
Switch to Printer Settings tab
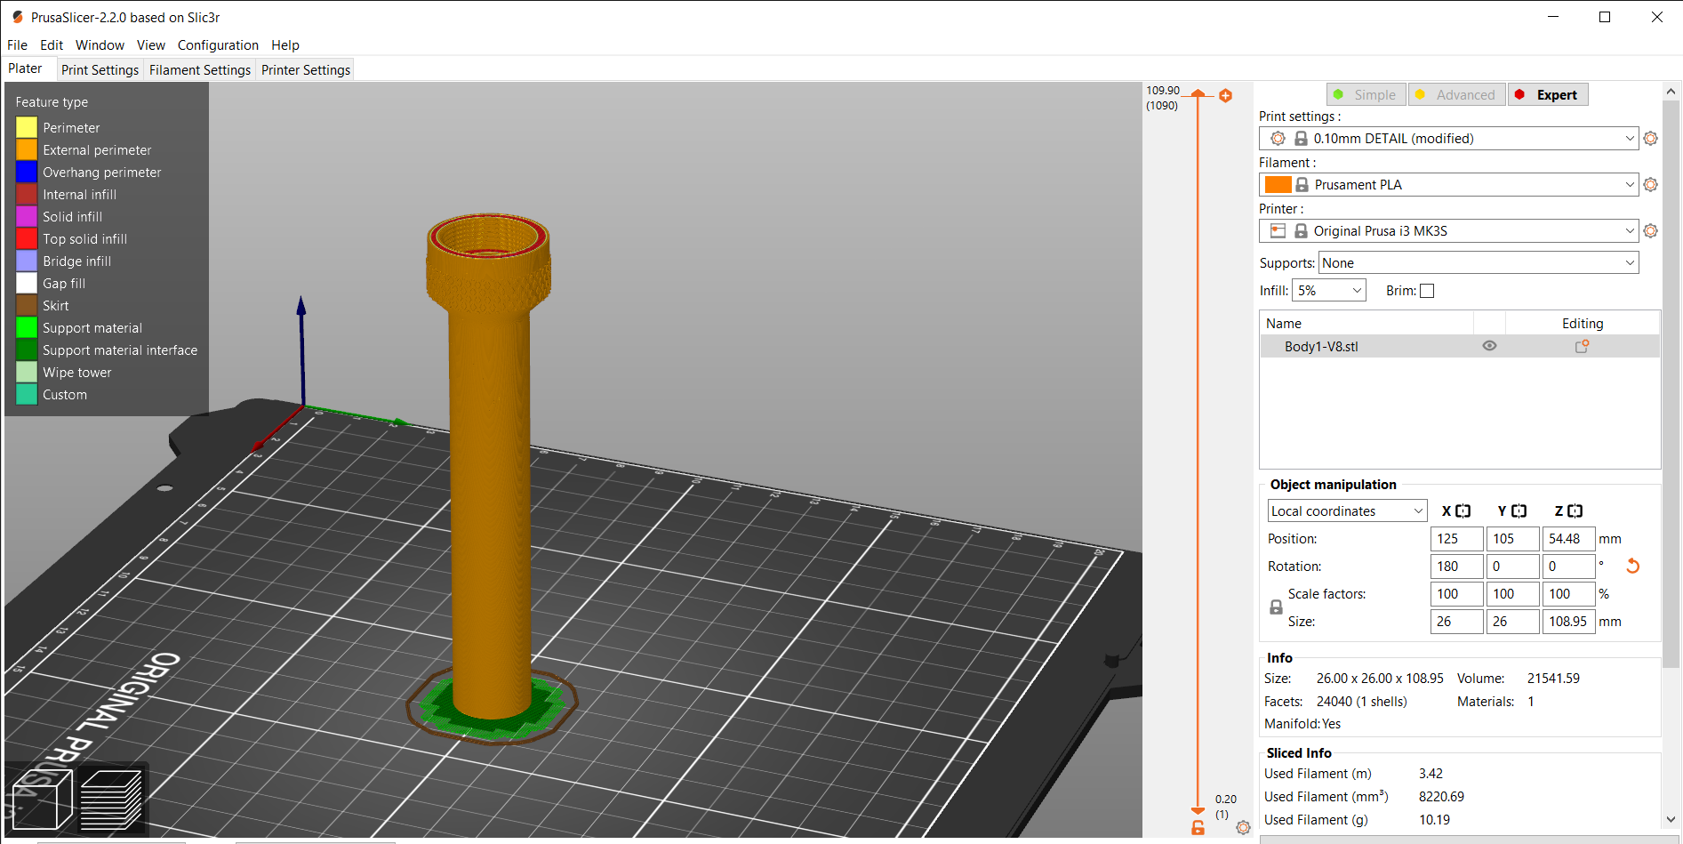tap(306, 69)
